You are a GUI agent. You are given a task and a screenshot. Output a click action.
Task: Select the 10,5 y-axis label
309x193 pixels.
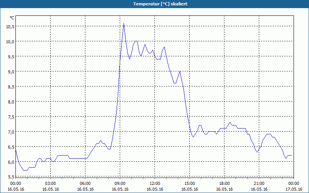tap(10, 27)
